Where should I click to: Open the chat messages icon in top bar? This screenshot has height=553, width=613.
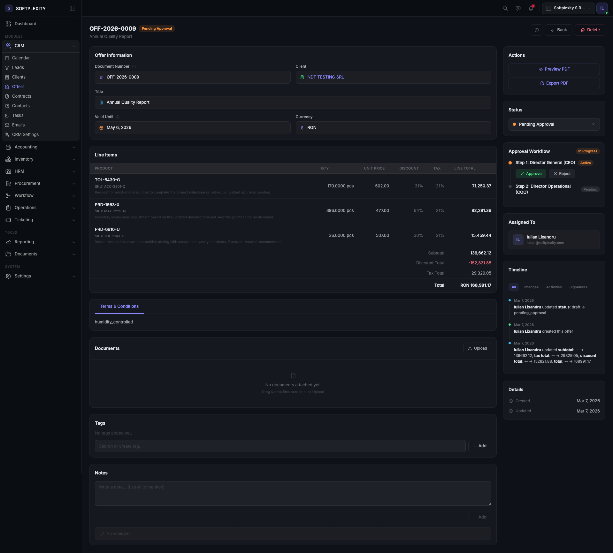click(517, 8)
